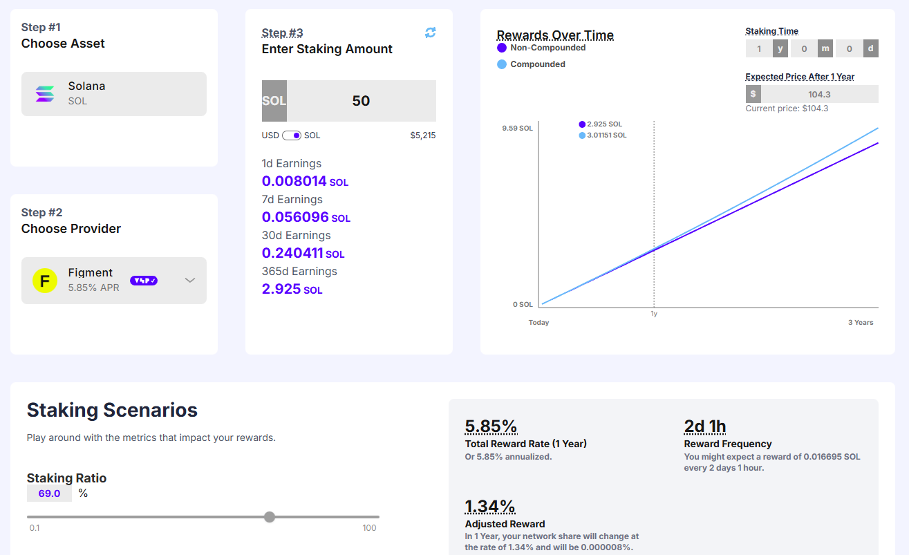Click the 1.34% Adjusted Reward value

490,507
